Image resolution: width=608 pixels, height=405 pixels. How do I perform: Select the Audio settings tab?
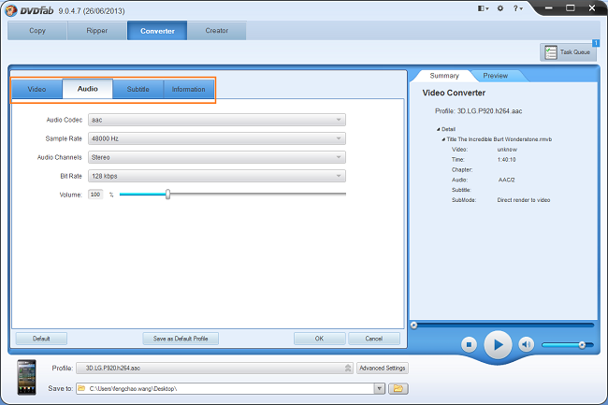point(88,89)
